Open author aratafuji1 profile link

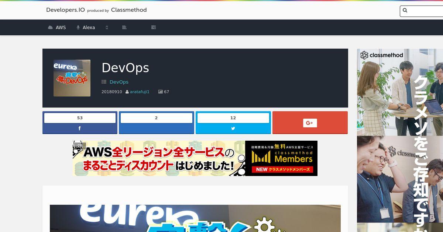click(x=140, y=92)
